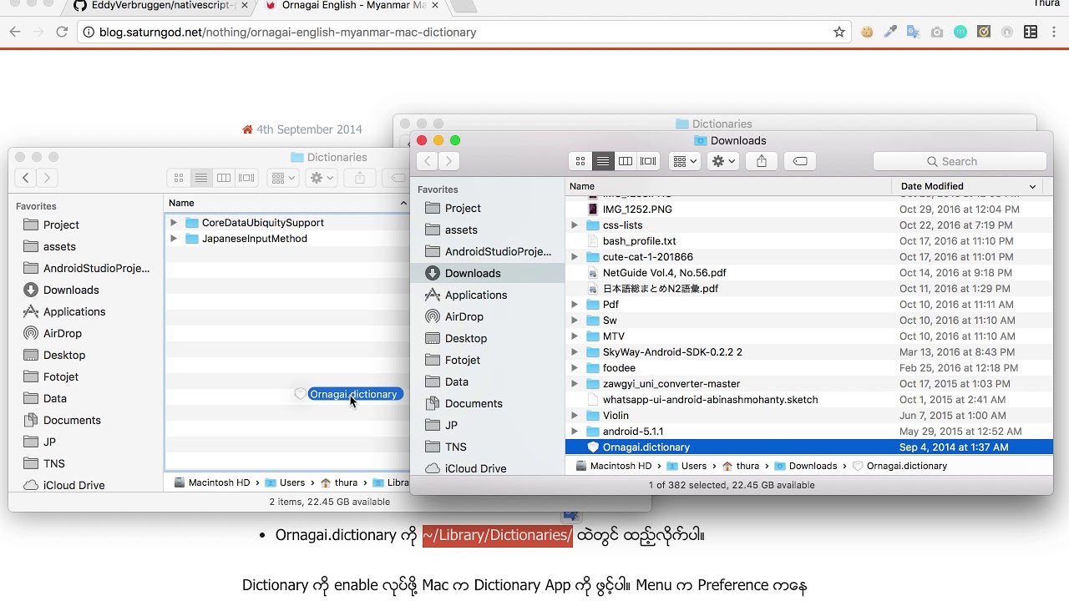Select Violin folder row
This screenshot has height=601, width=1069.
point(808,416)
